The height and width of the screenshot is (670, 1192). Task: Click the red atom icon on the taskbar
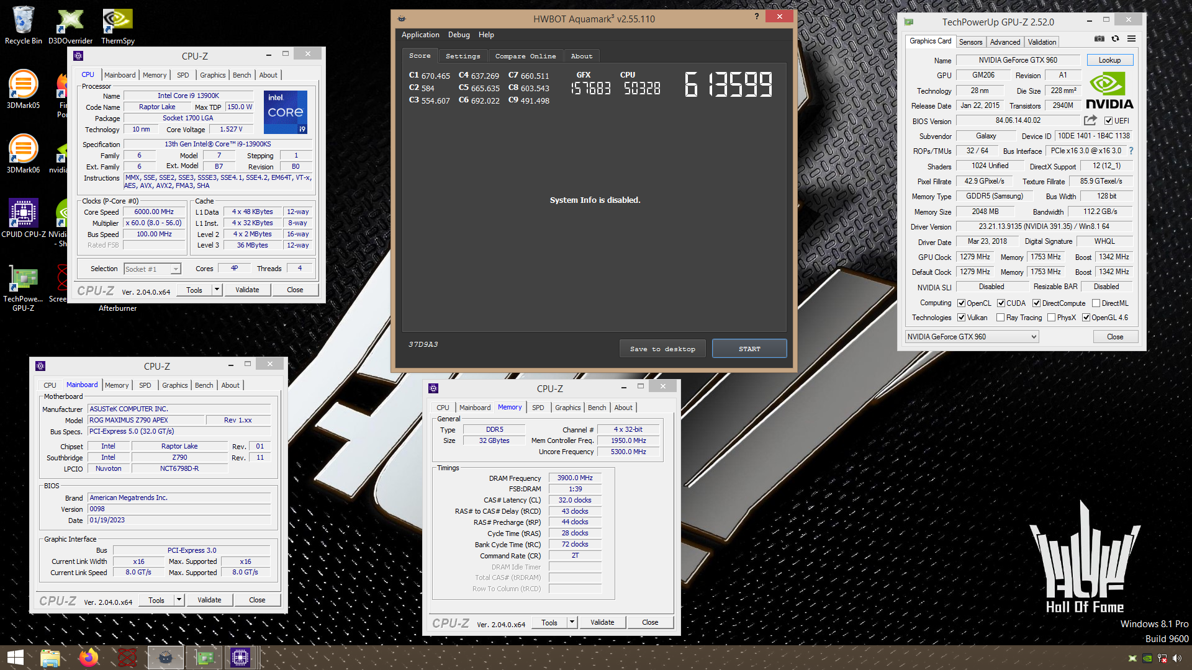pos(127,658)
